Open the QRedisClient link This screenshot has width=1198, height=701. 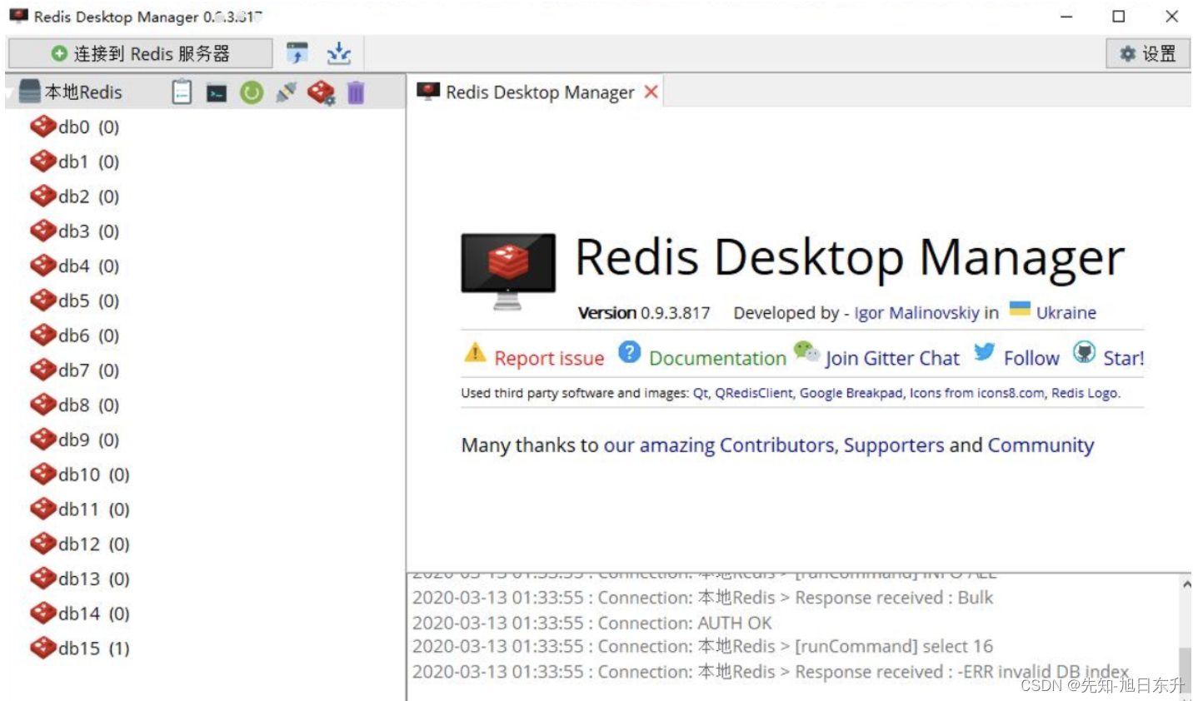pyautogui.click(x=754, y=393)
